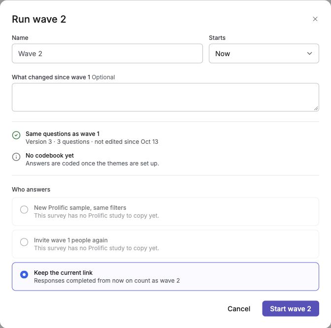The width and height of the screenshot is (331, 328).
Task: Click the green checkmark icon beside Same questions
Action: tap(16, 135)
